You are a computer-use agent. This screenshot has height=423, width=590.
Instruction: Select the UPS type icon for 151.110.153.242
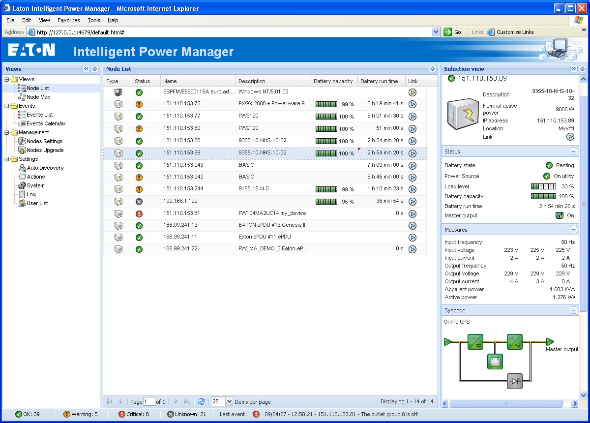coord(118,177)
